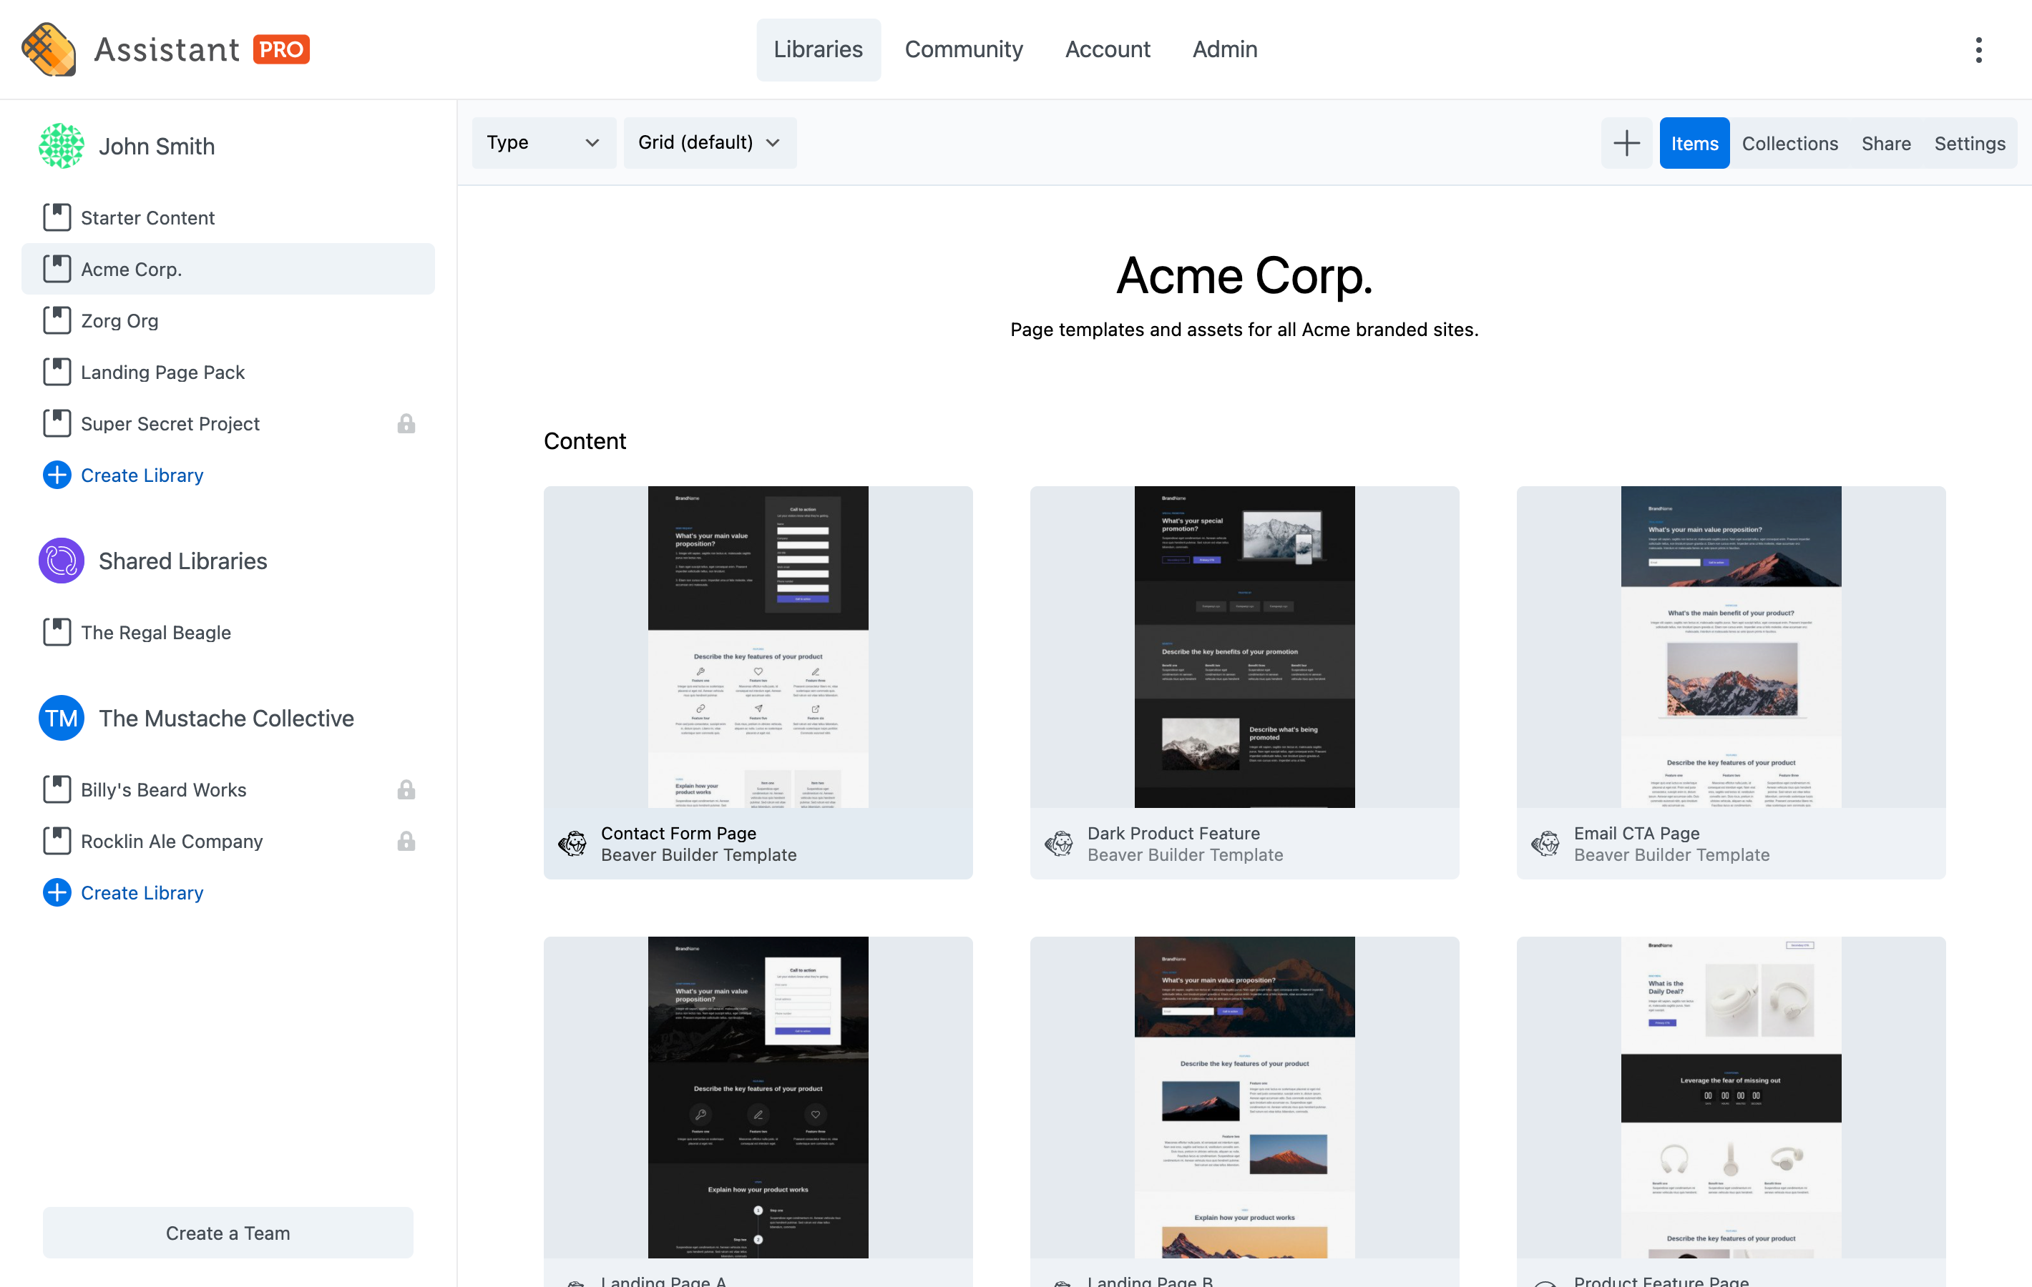Click the 'Dark Product Feature' card title

[x=1173, y=832]
